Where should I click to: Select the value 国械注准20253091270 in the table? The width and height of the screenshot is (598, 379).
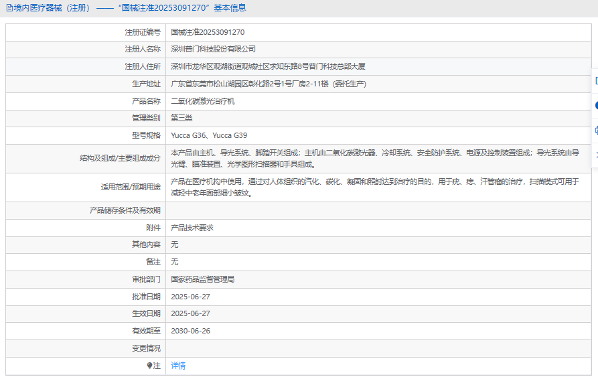click(x=208, y=32)
